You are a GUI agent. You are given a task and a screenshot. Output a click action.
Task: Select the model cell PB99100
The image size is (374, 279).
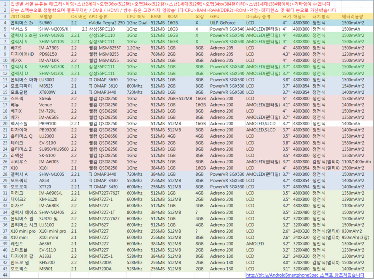click(x=48, y=124)
